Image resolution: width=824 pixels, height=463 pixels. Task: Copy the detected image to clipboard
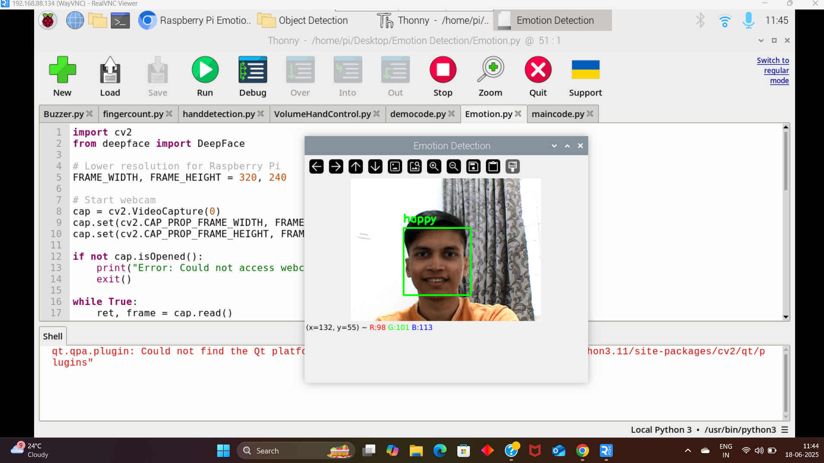pyautogui.click(x=493, y=166)
